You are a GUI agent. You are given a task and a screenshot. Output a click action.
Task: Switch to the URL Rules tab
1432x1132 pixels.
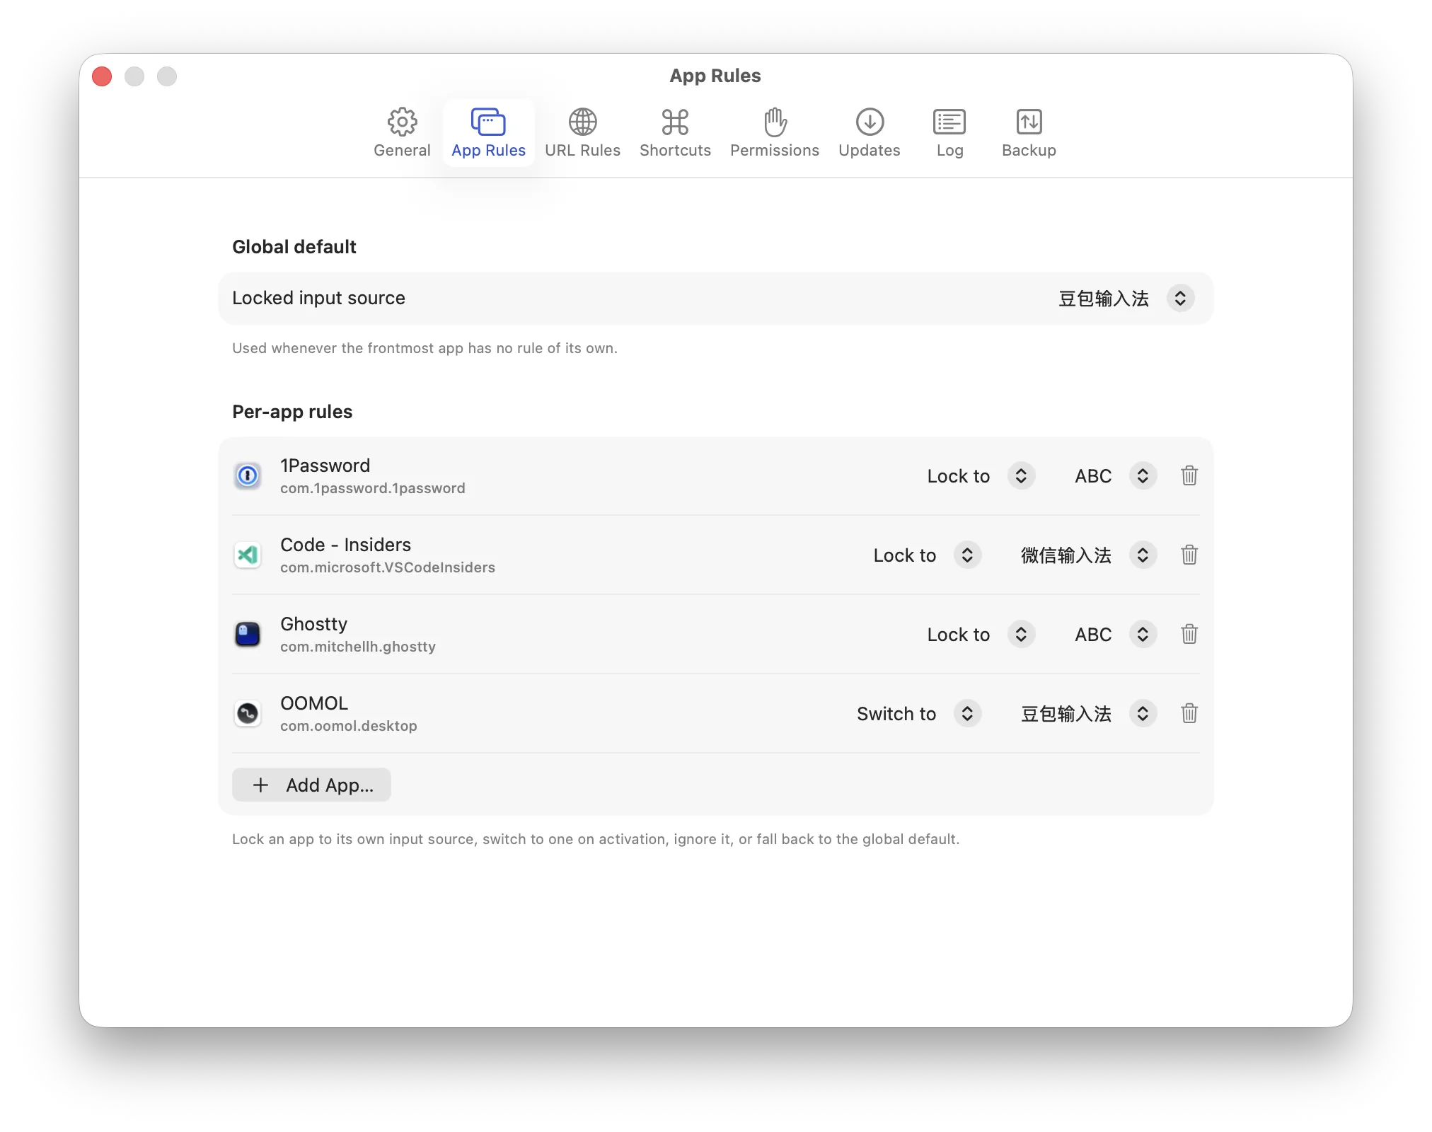pyautogui.click(x=582, y=133)
